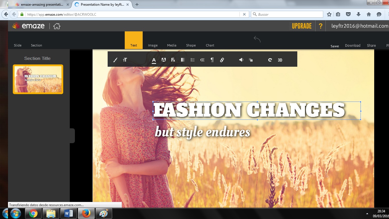Save the presentation
The height and width of the screenshot is (219, 389).
tap(335, 46)
